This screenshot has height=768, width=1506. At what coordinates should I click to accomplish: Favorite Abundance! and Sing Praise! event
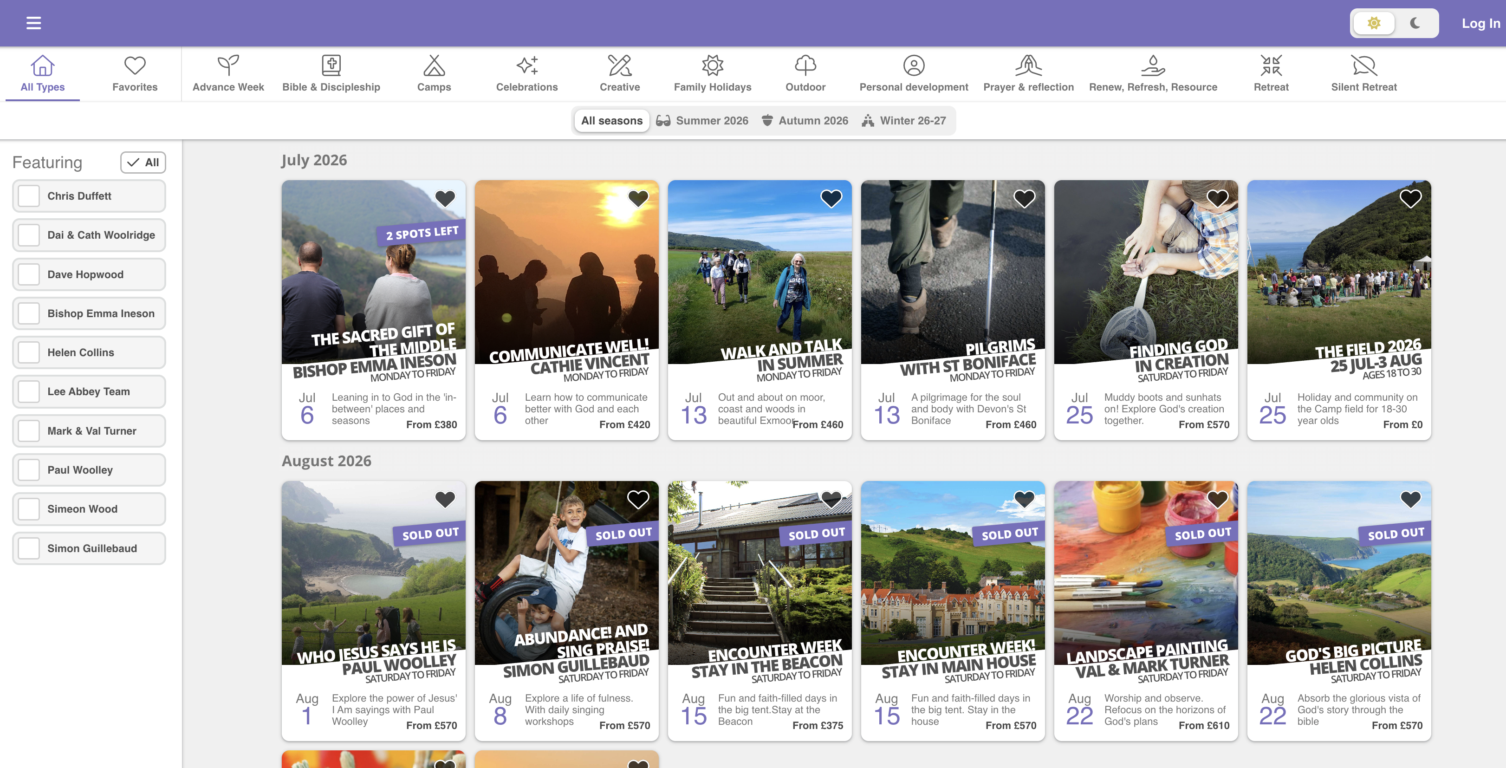[x=638, y=500]
